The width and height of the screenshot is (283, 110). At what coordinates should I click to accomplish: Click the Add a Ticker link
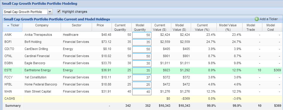click(269, 19)
